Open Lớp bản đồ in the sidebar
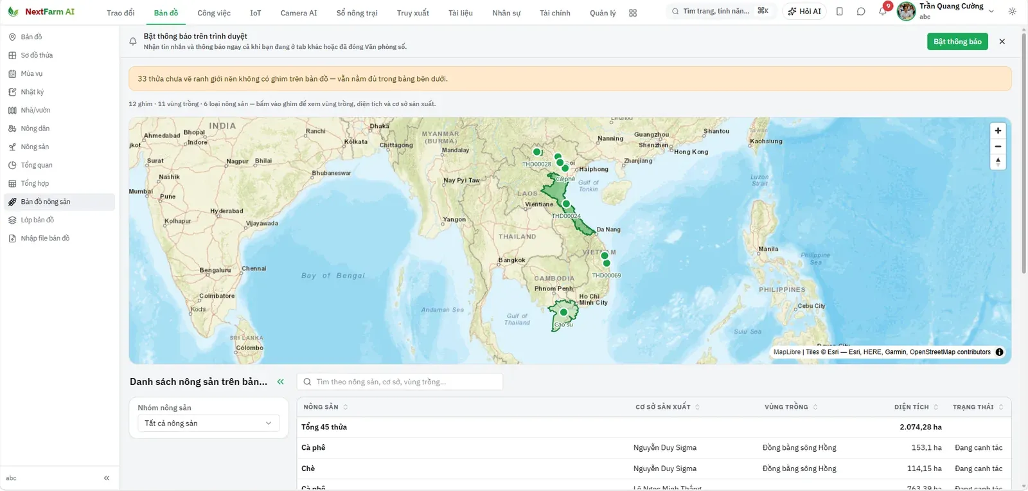 (59, 220)
